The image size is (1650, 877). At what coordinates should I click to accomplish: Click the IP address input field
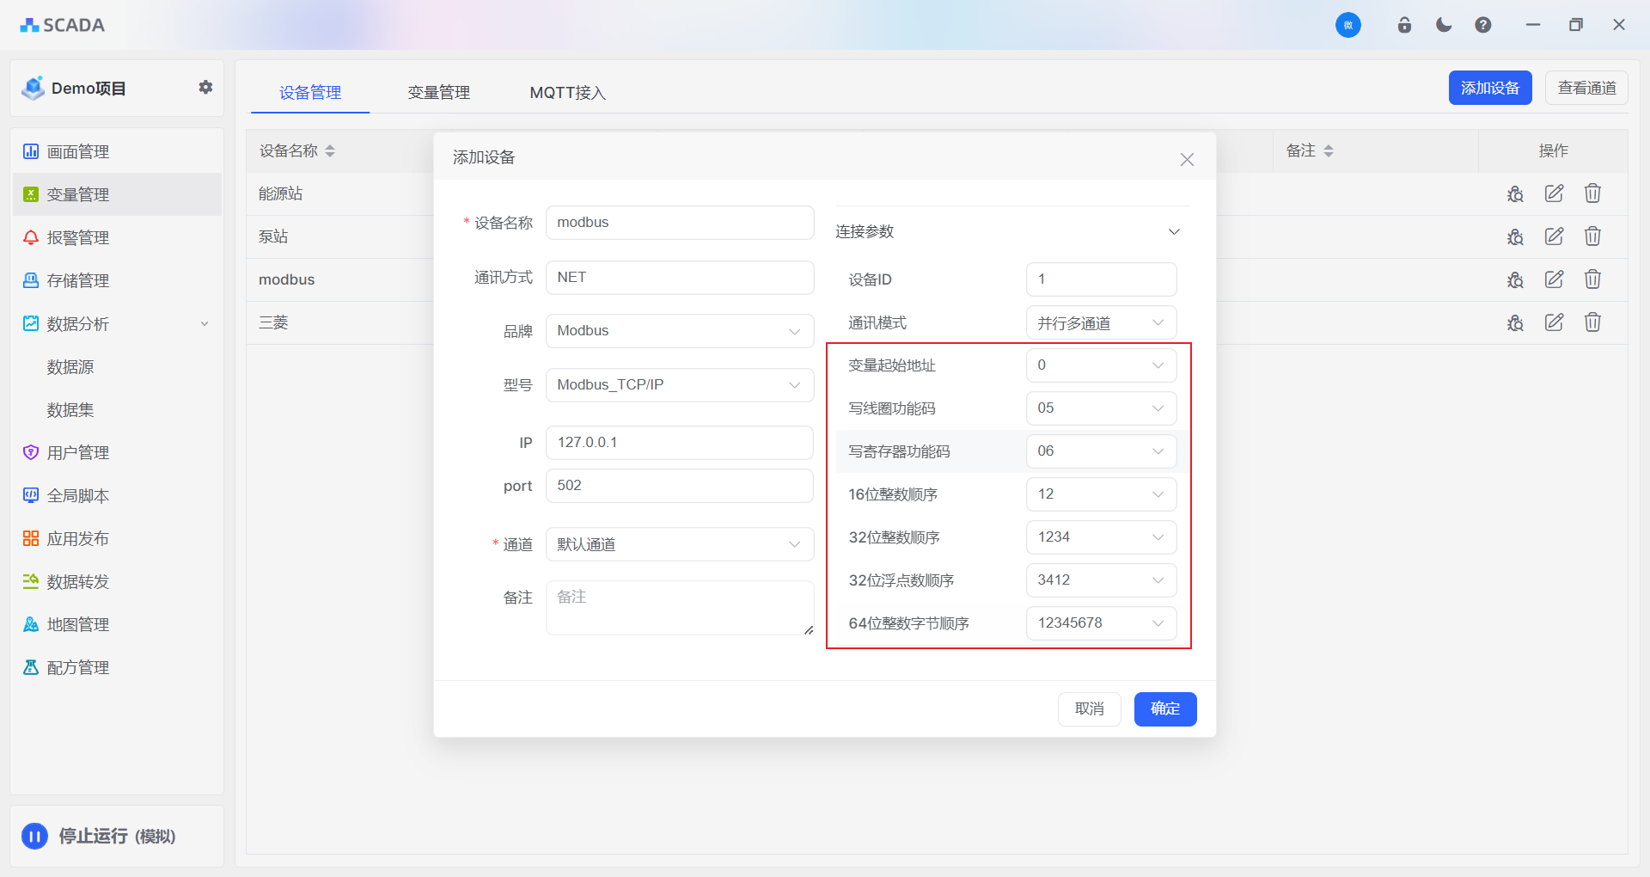(x=679, y=443)
